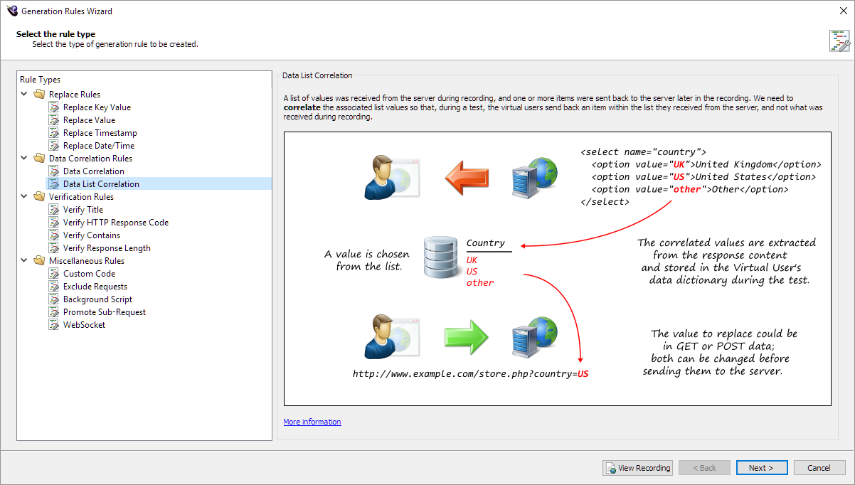Collapse the Verification Rules tree node
The image size is (855, 485).
pyautogui.click(x=24, y=197)
